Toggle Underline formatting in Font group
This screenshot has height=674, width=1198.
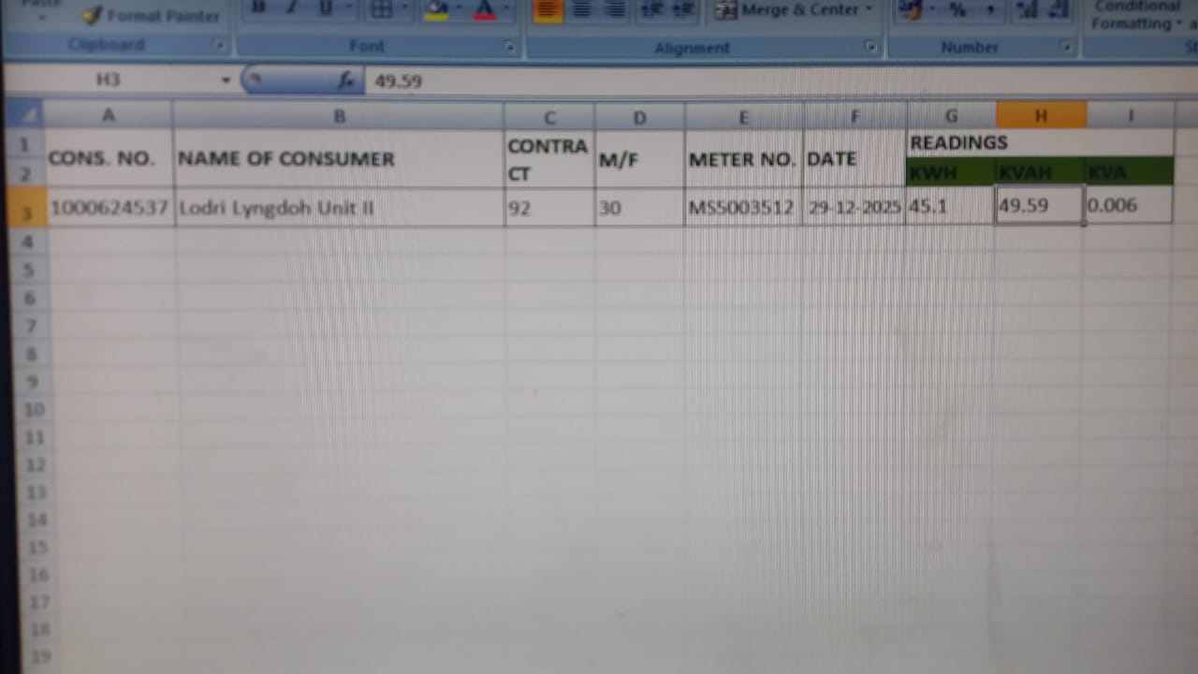coord(324,8)
